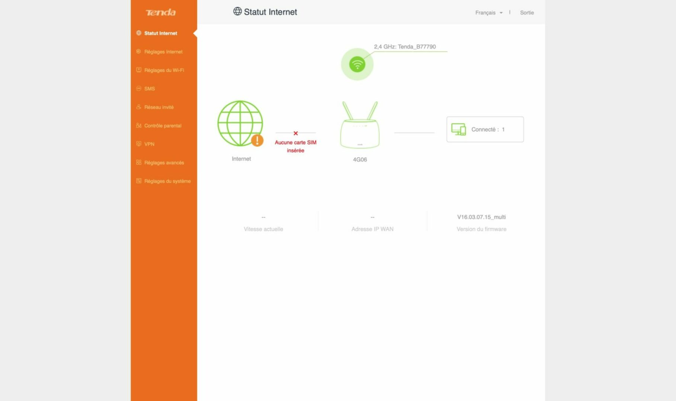676x401 pixels.
Task: Click the Internet globe icon
Action: (x=240, y=123)
